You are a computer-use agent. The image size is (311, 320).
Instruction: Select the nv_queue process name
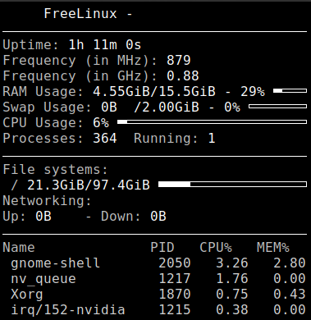(x=43, y=279)
